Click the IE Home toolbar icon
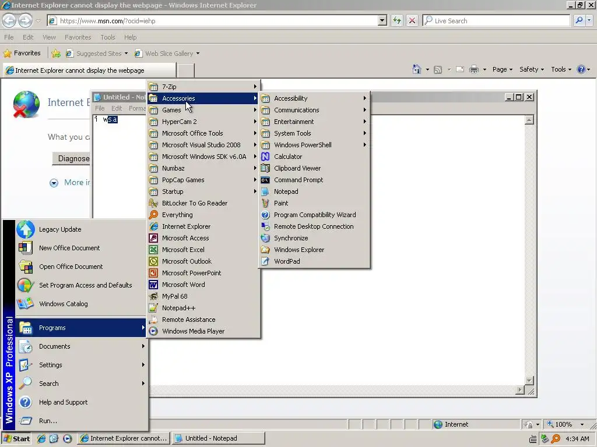 click(416, 70)
